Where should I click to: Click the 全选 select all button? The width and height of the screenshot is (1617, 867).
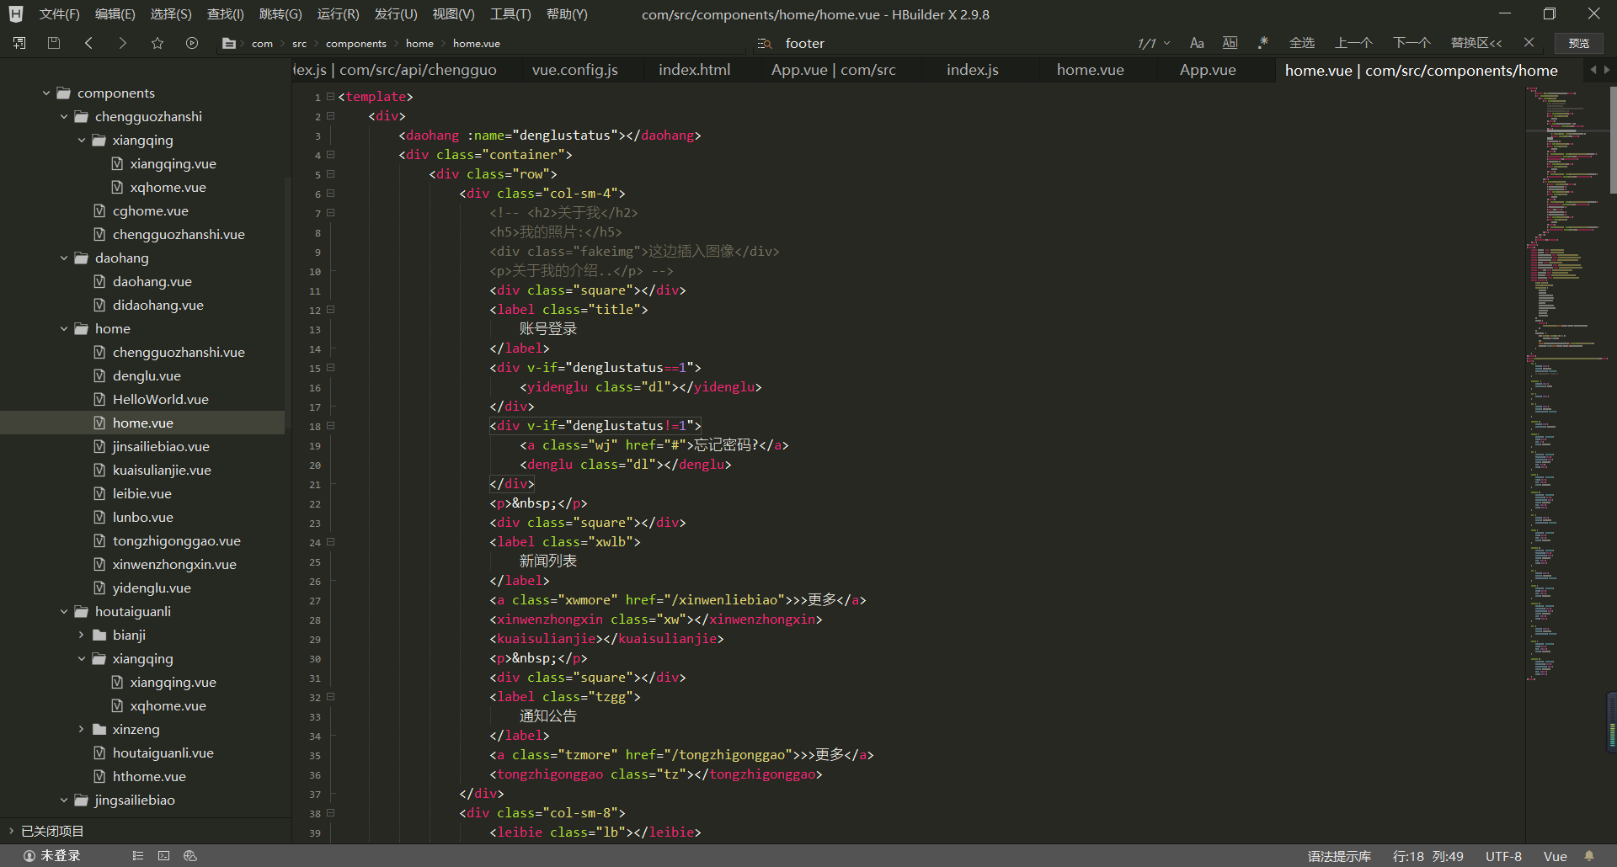(x=1302, y=43)
